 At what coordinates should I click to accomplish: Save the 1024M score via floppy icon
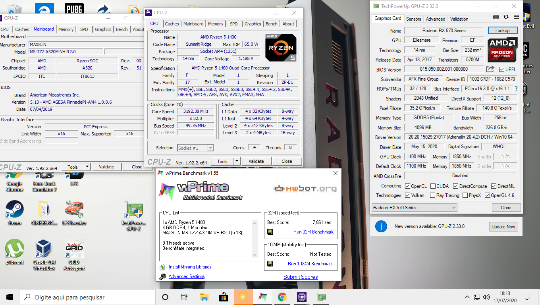pos(270,264)
